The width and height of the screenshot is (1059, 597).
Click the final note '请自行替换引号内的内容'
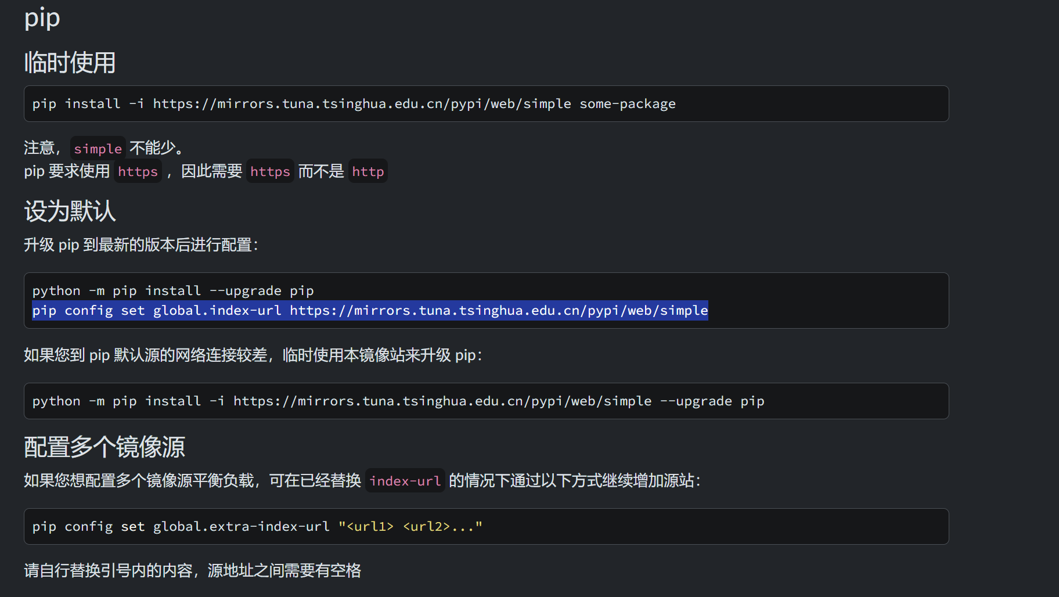[x=108, y=571]
